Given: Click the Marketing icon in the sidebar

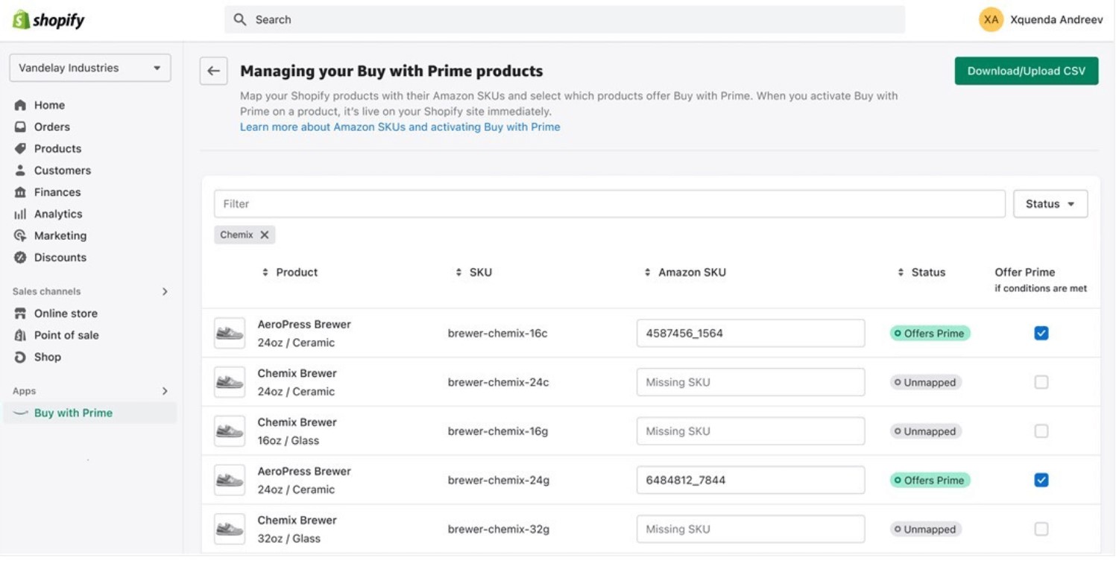Looking at the screenshot, I should point(20,236).
